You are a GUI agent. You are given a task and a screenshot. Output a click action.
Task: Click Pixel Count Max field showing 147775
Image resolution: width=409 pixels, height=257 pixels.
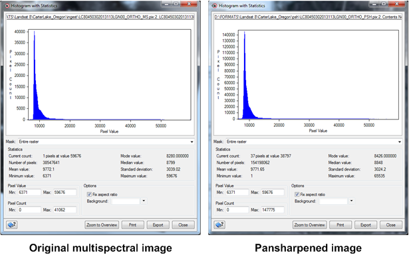pyautogui.click(x=272, y=210)
